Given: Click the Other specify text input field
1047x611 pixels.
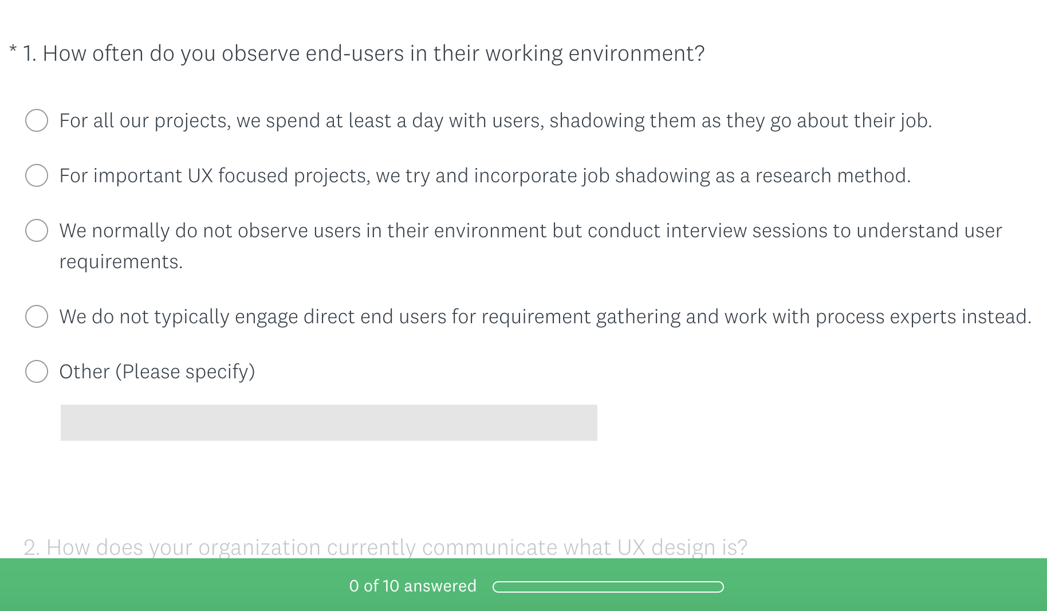Looking at the screenshot, I should coord(329,422).
